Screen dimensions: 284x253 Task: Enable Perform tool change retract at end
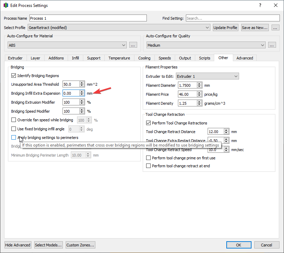pos(148,166)
